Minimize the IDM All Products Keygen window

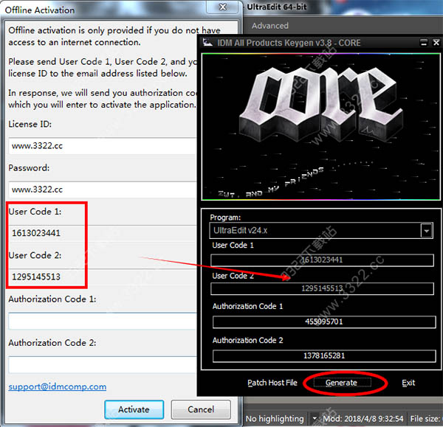click(x=423, y=43)
